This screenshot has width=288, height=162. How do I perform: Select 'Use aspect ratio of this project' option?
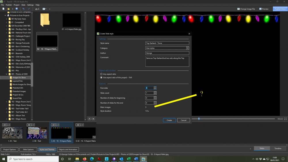pos(101,77)
